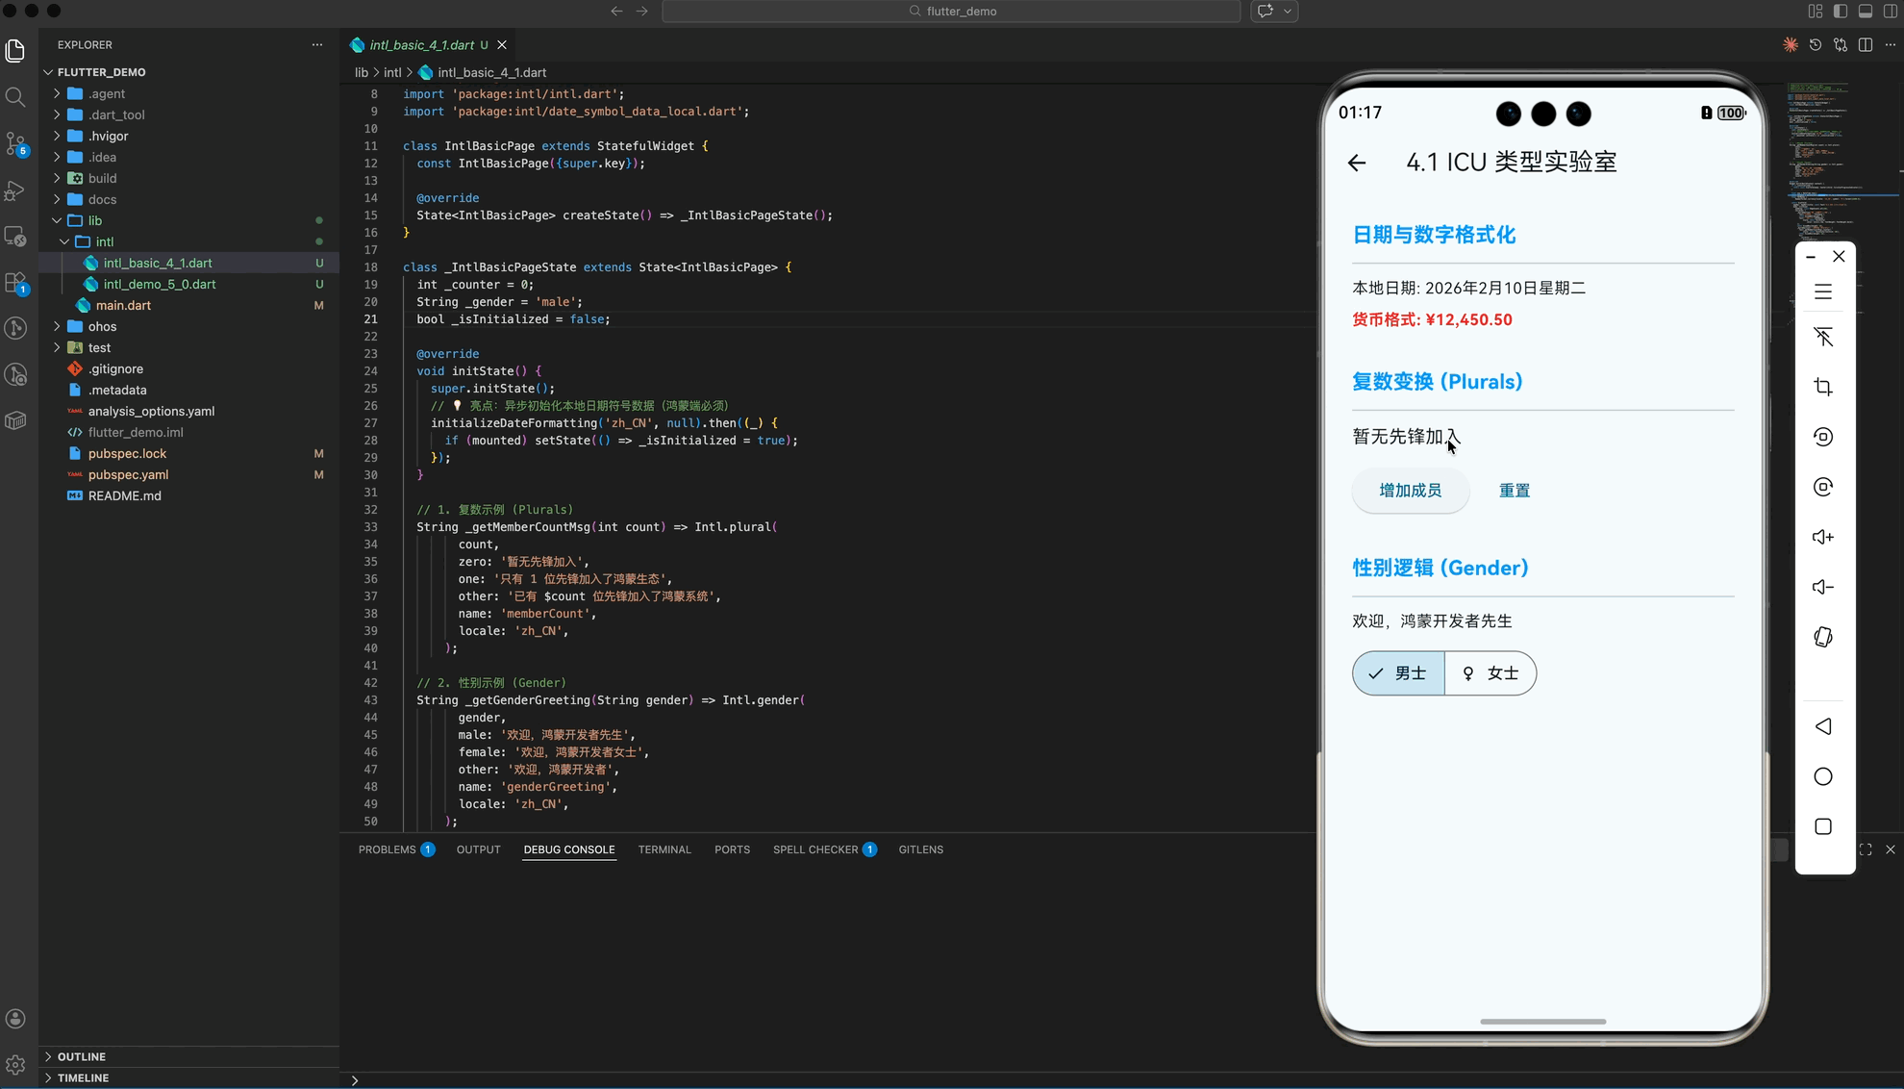
Task: Expand the OUTLINE section
Action: (x=82, y=1056)
